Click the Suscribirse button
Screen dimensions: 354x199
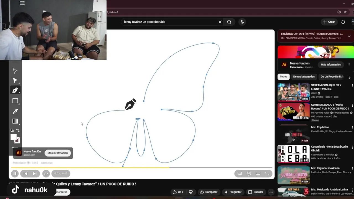tap(62, 192)
